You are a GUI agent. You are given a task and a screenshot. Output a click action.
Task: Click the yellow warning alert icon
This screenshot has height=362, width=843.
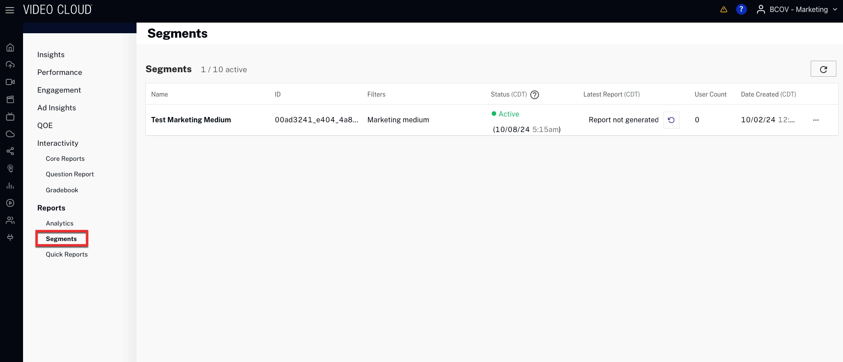(x=724, y=9)
